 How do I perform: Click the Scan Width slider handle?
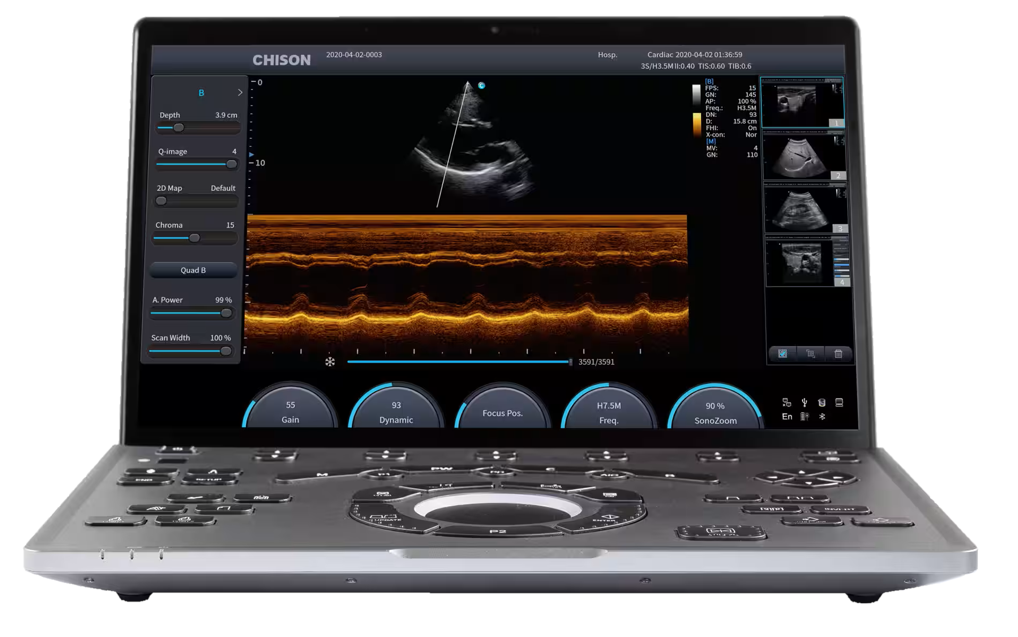tap(226, 351)
